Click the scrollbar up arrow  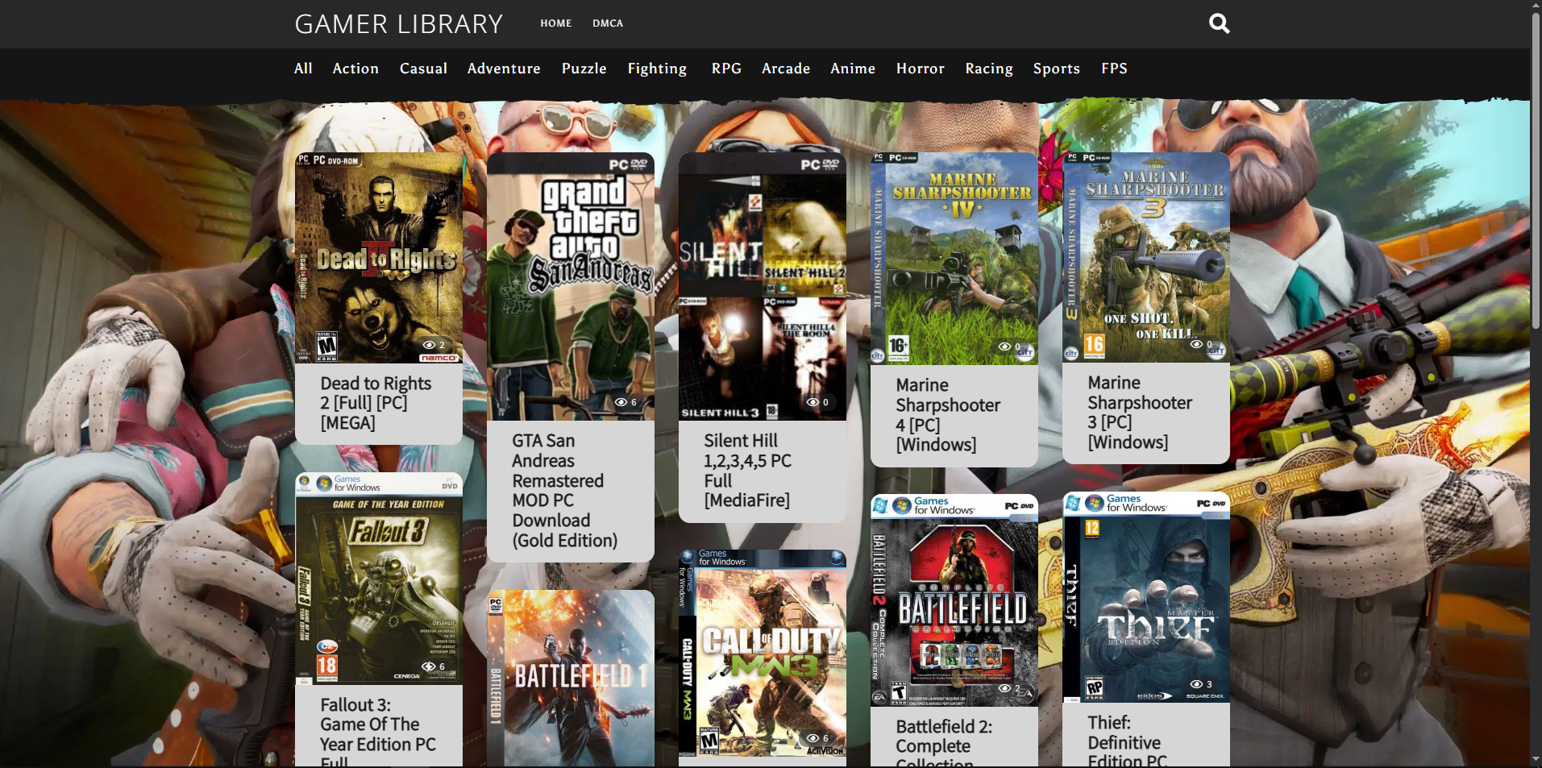pyautogui.click(x=1536, y=5)
